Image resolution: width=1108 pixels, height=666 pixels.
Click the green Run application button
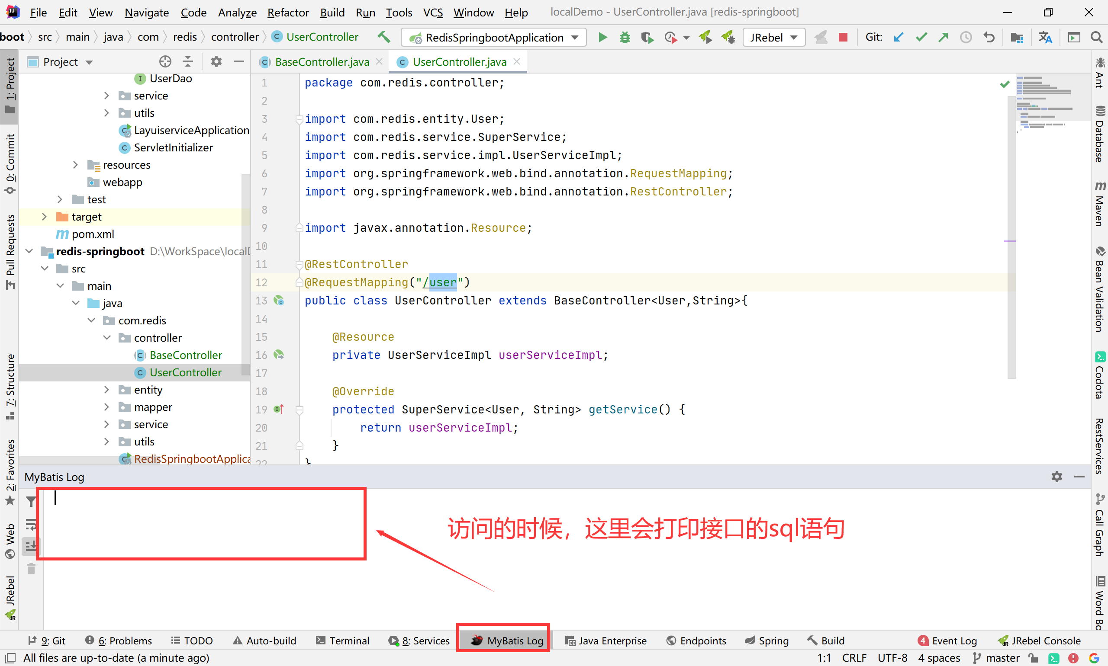coord(602,37)
